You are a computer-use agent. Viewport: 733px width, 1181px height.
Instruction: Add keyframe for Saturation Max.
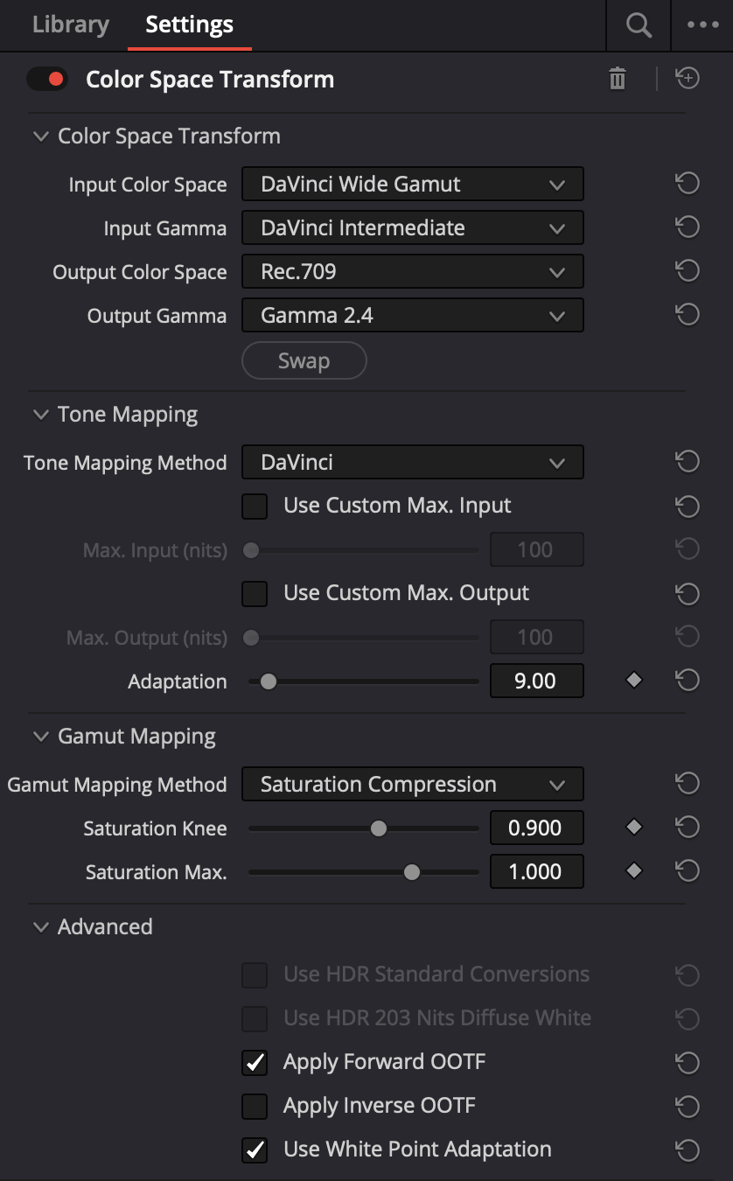634,871
